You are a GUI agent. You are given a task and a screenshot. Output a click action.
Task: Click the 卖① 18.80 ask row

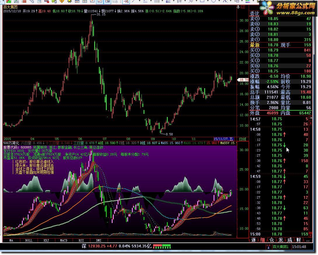point(280,40)
